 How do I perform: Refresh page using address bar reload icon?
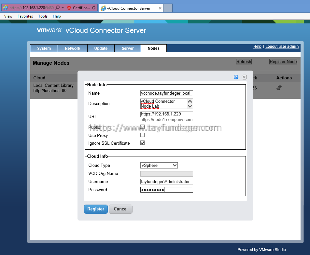94,8
